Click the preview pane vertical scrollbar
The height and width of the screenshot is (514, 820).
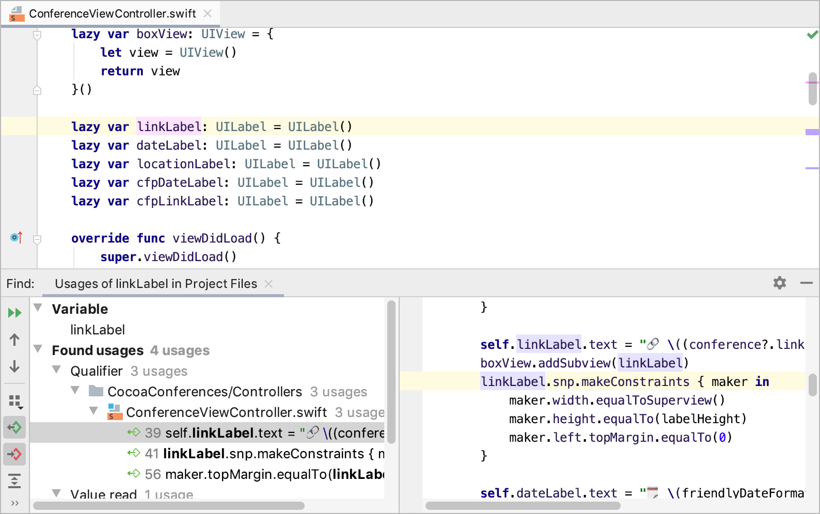point(813,385)
